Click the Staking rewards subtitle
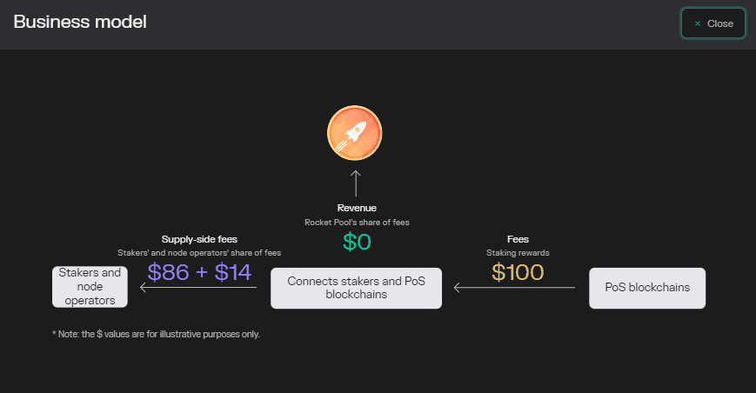756x393 pixels. coord(518,253)
